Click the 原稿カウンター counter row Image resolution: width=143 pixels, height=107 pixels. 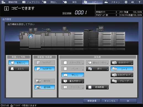pyautogui.click(x=107, y=12)
